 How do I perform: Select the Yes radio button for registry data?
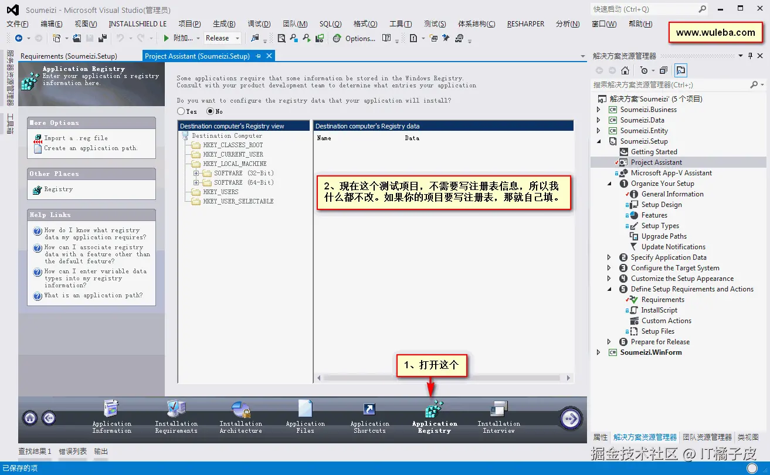[x=181, y=111]
